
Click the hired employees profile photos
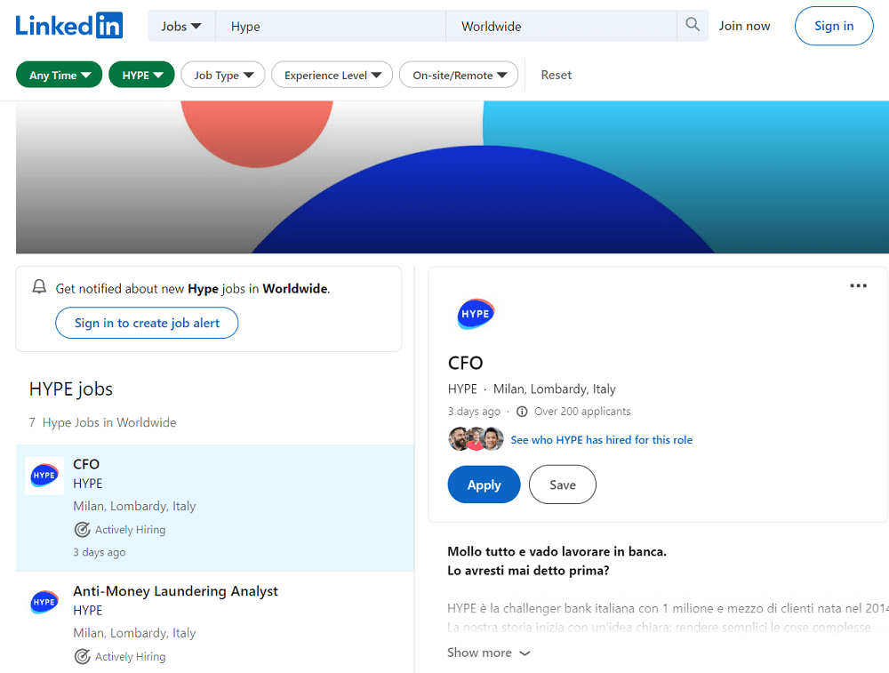[476, 439]
